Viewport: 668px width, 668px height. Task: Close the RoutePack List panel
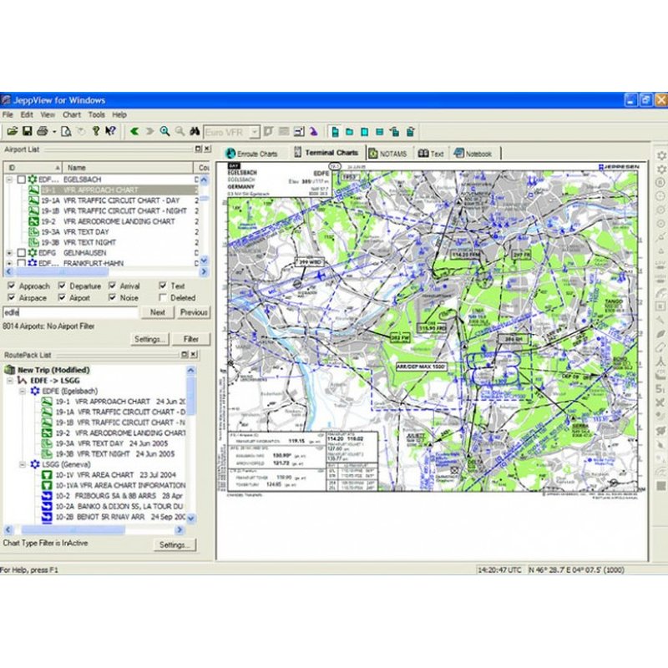click(194, 354)
